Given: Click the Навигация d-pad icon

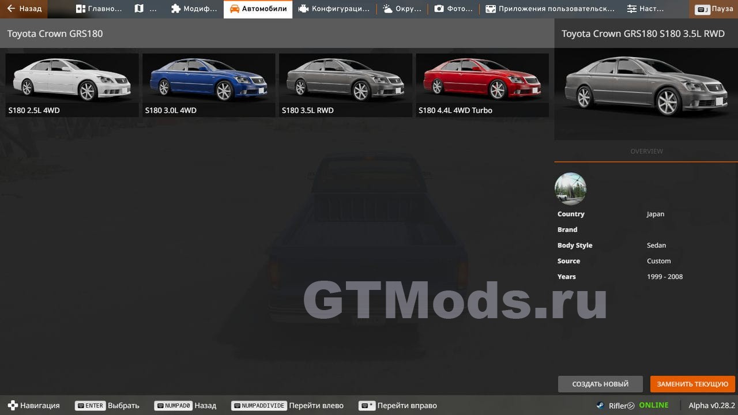Looking at the screenshot, I should [x=13, y=405].
